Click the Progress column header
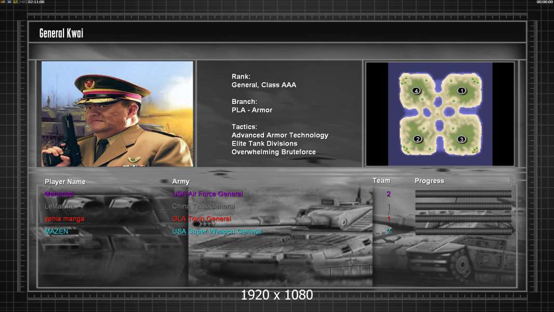 (x=429, y=181)
